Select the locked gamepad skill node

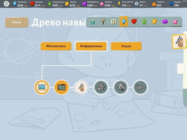[x=140, y=87]
